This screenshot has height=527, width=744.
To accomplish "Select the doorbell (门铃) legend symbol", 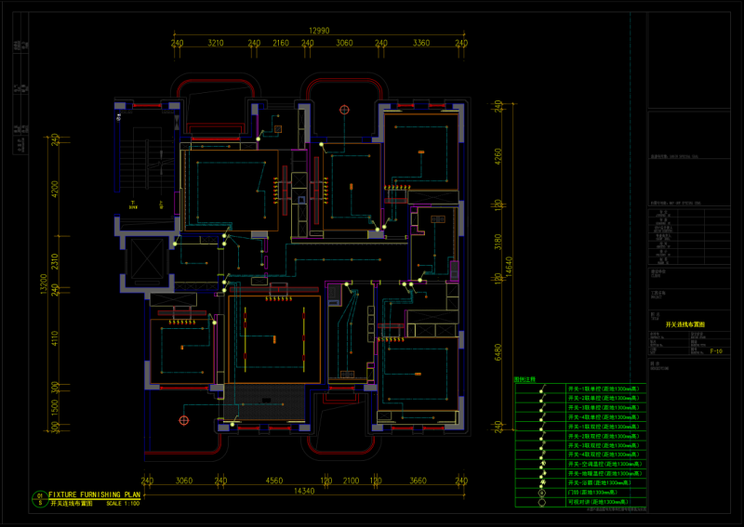I will point(540,493).
